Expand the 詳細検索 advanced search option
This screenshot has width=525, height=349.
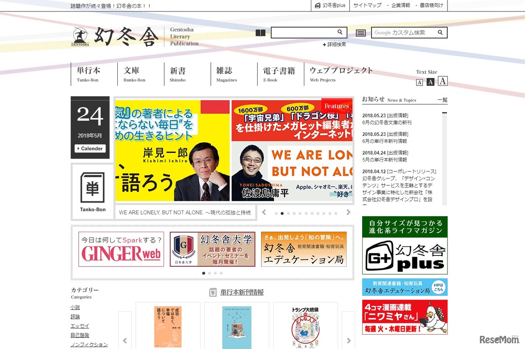[x=334, y=44]
